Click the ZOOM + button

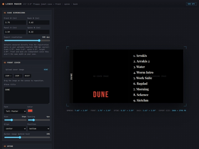(8, 76)
